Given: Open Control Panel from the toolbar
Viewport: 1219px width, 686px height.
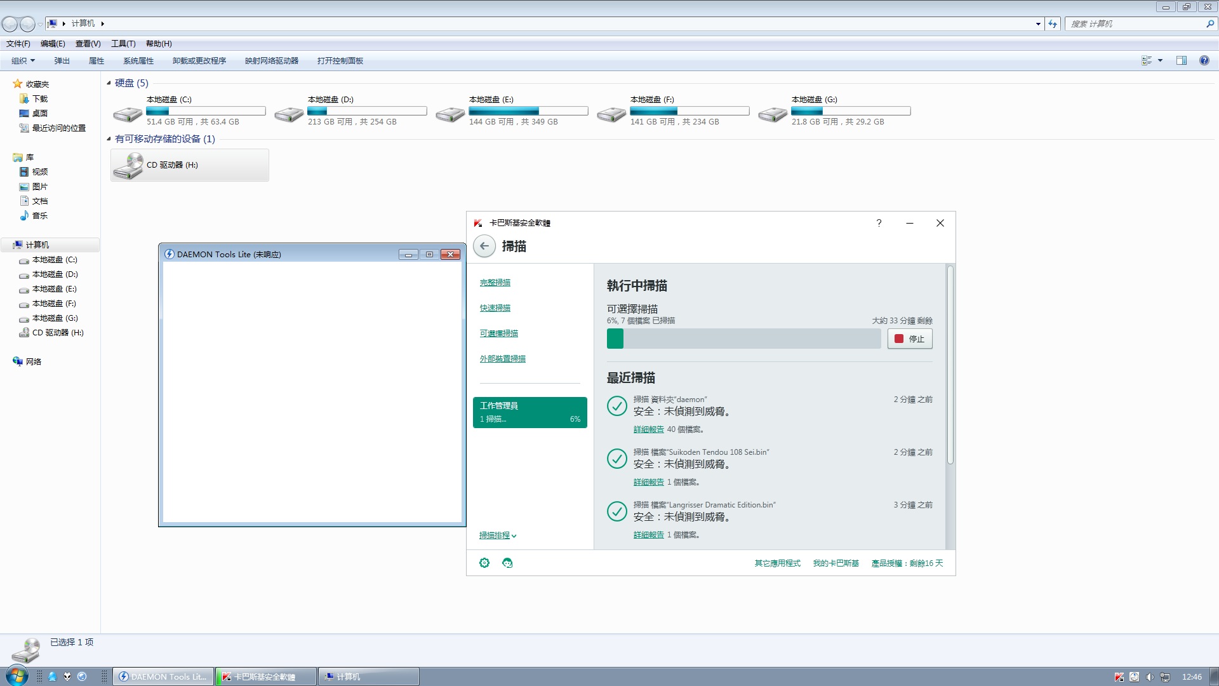Looking at the screenshot, I should click(340, 61).
